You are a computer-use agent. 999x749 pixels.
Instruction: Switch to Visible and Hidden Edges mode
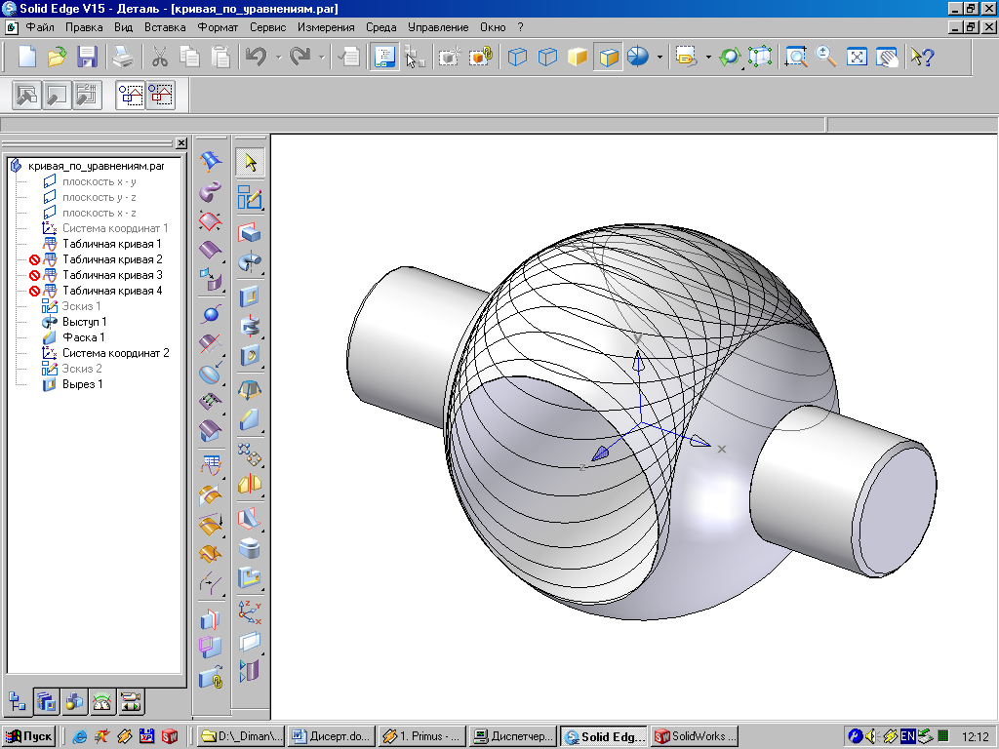coord(547,57)
